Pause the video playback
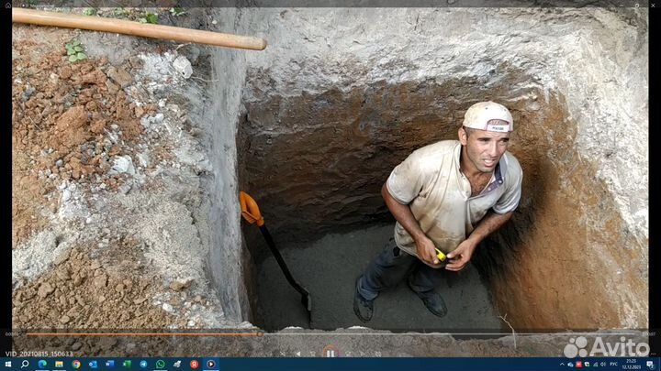 click(330, 353)
